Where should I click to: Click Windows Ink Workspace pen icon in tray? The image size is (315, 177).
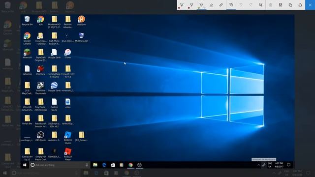pyautogui.click(x=264, y=165)
